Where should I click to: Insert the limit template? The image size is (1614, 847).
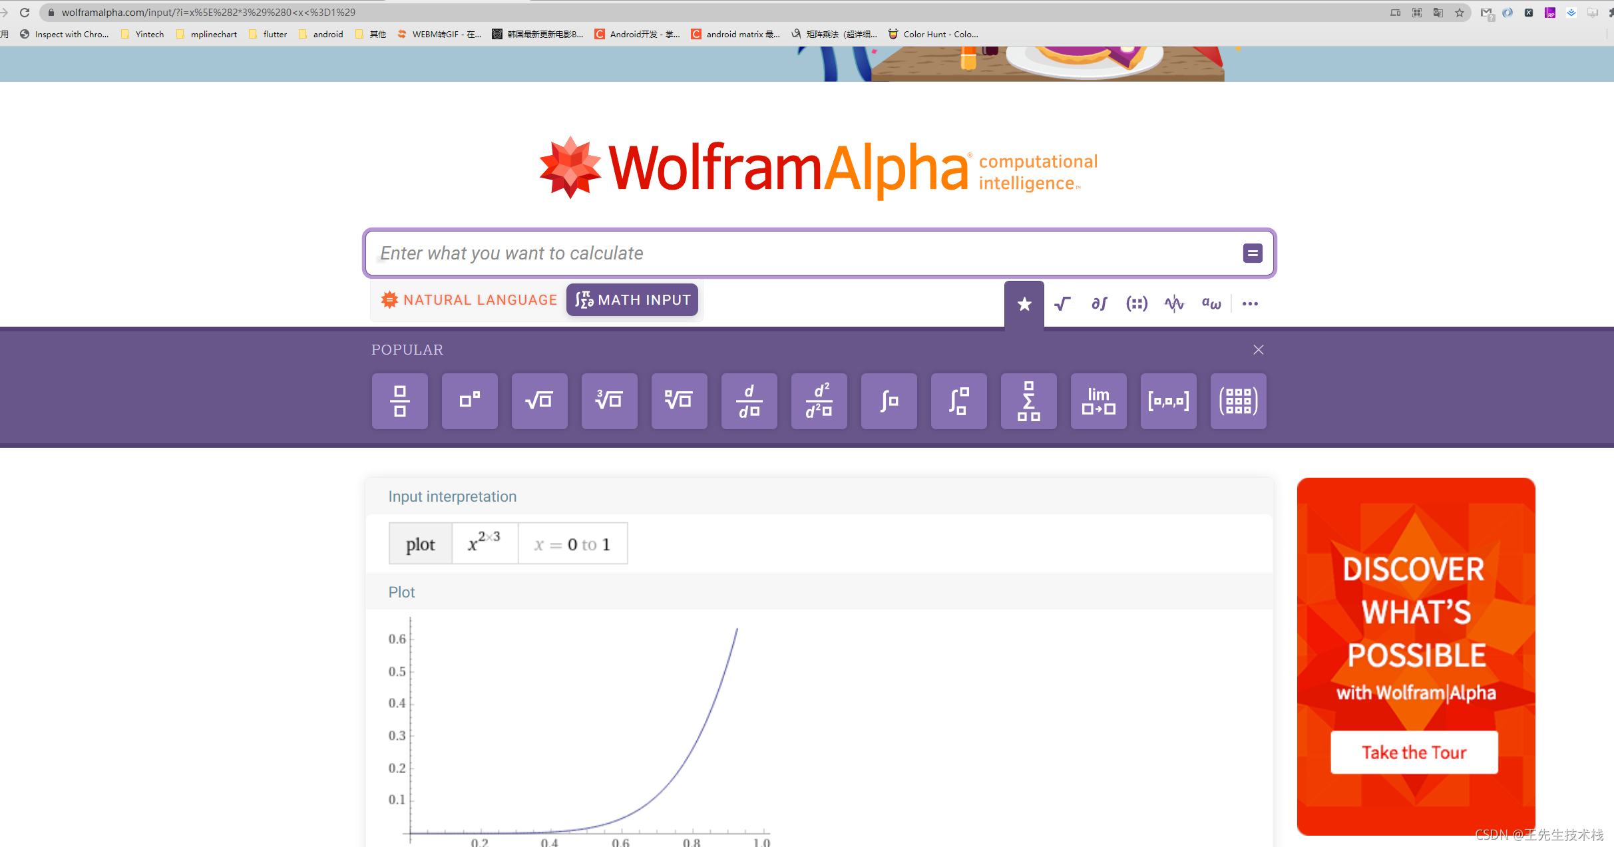[x=1098, y=401]
